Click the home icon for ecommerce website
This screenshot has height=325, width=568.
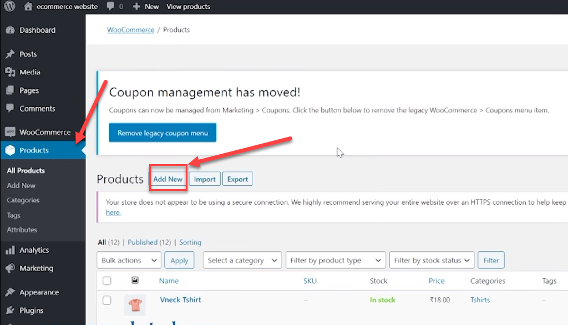click(x=28, y=6)
